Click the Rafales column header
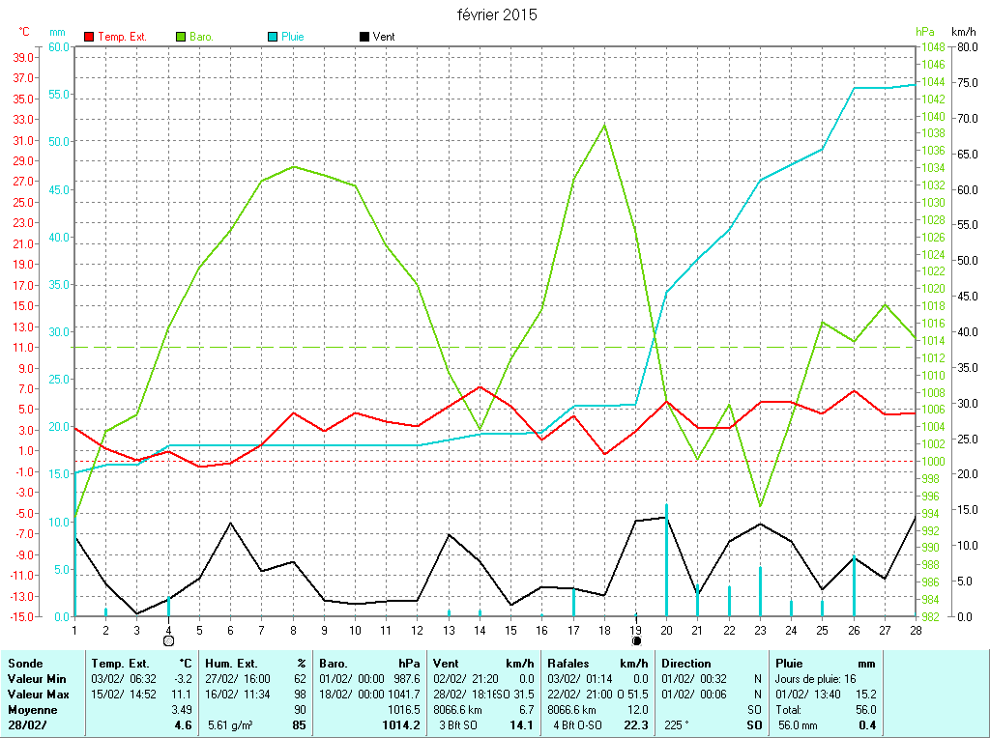This screenshot has height=738, width=990. click(x=570, y=664)
